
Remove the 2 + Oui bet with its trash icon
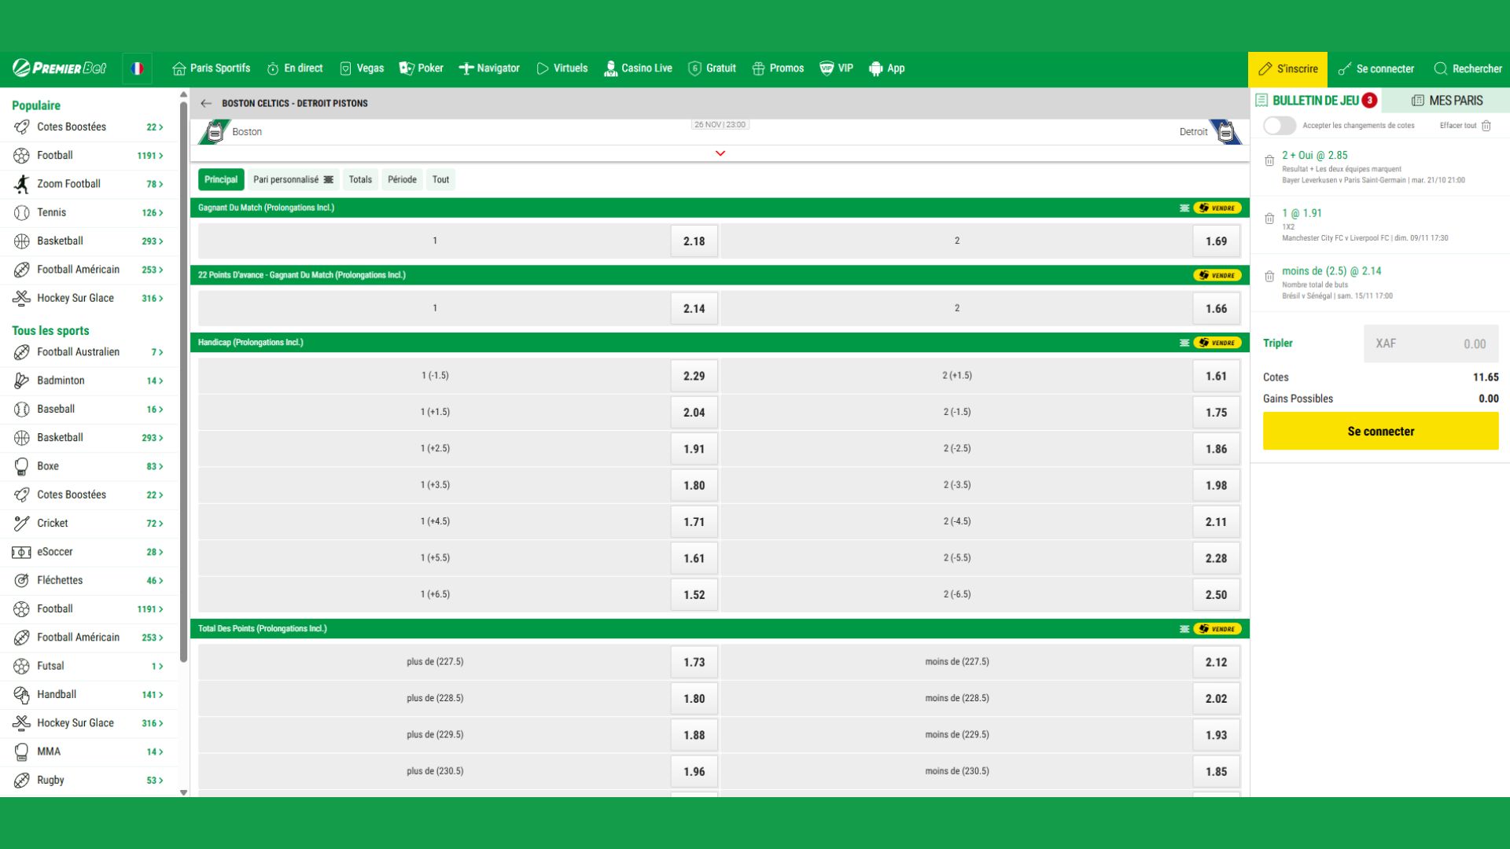pos(1269,162)
